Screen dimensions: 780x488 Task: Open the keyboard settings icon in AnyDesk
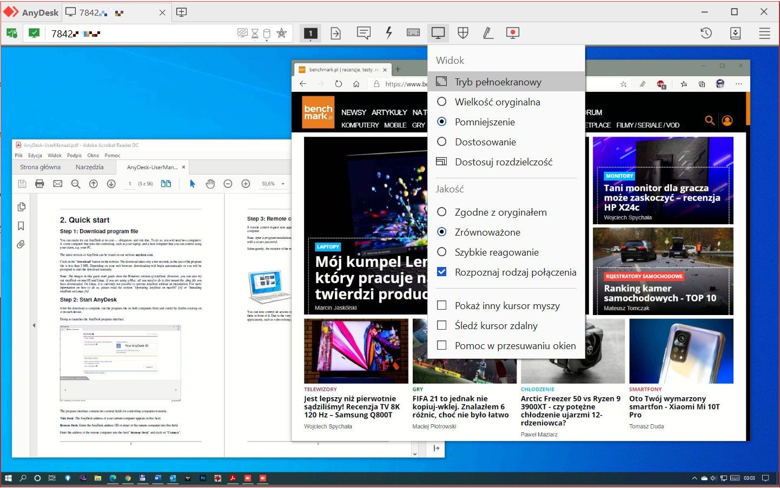[x=413, y=33]
